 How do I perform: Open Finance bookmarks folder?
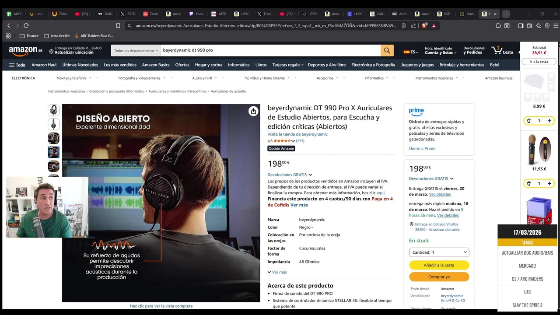(29, 36)
